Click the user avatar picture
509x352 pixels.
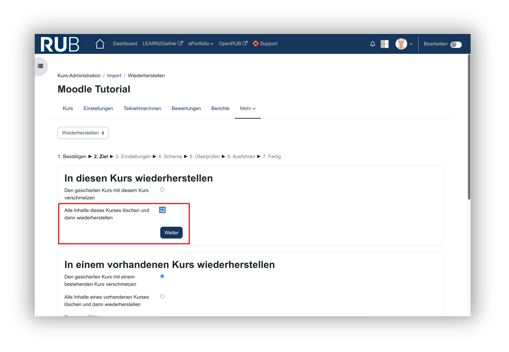click(401, 44)
